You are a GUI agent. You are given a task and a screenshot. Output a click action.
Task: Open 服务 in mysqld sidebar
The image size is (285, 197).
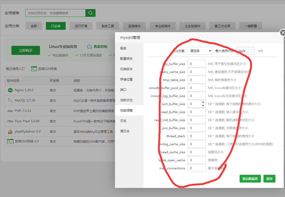[129, 48]
